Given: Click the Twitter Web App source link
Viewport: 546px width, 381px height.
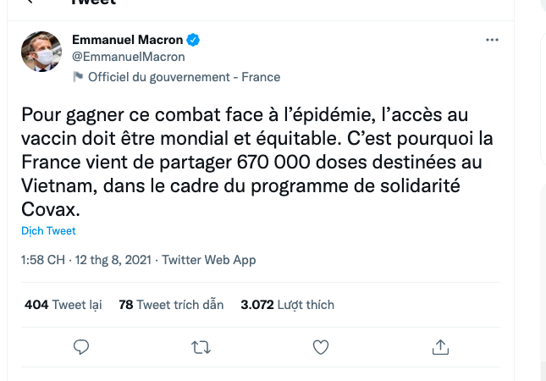Looking at the screenshot, I should (x=208, y=260).
